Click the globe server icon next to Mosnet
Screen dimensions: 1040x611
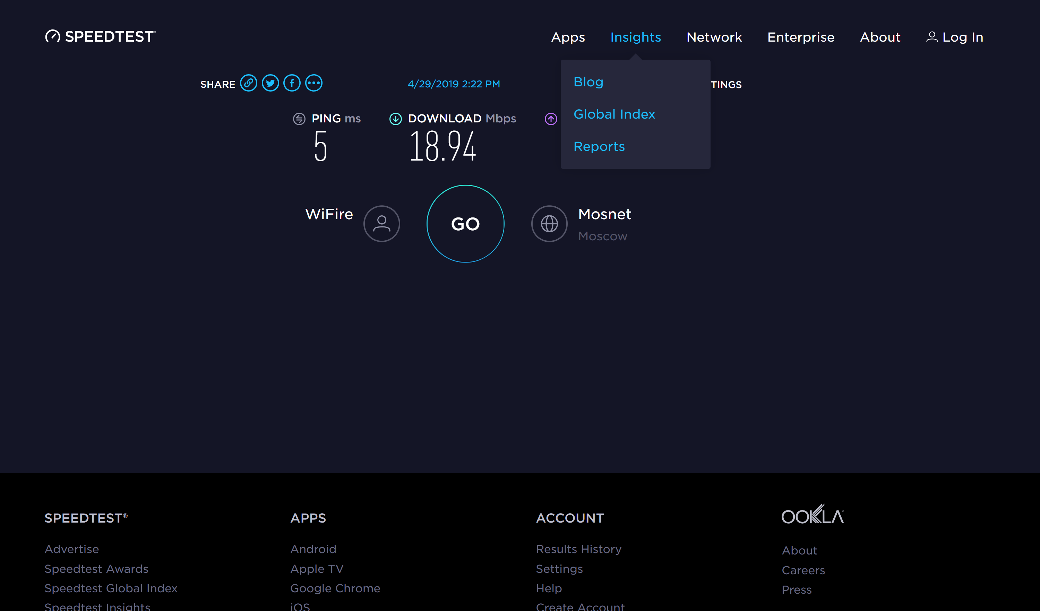549,224
